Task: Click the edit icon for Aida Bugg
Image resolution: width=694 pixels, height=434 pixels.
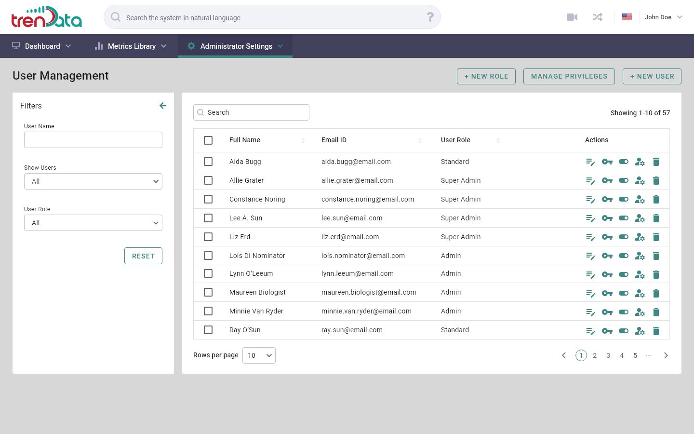Action: click(590, 162)
